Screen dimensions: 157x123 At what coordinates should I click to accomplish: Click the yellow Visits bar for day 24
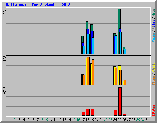pos(114,76)
